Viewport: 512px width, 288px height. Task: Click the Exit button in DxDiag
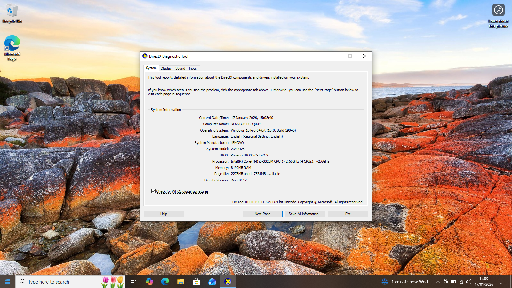pos(348,214)
